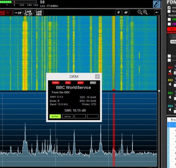Enable the purple Notch checkbox
The image size is (176, 168).
pyautogui.click(x=169, y=24)
